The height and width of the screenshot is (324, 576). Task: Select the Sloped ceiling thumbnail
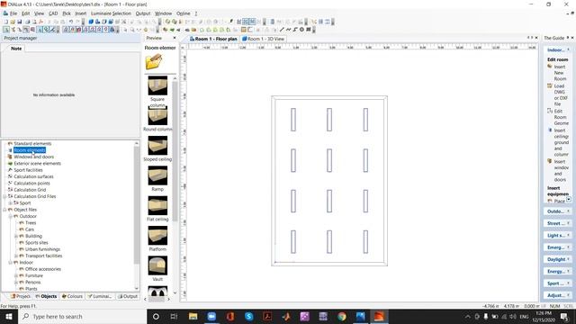(157, 146)
